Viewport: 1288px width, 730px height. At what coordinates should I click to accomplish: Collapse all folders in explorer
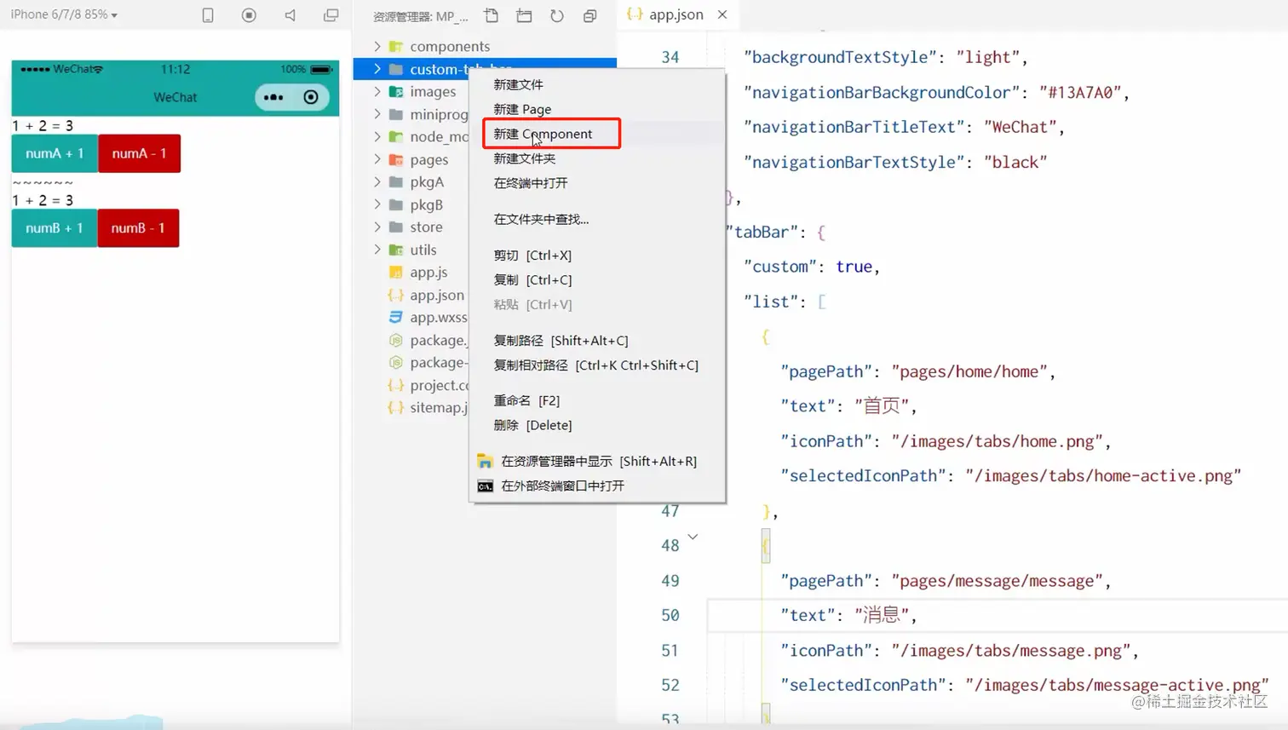[x=589, y=15]
